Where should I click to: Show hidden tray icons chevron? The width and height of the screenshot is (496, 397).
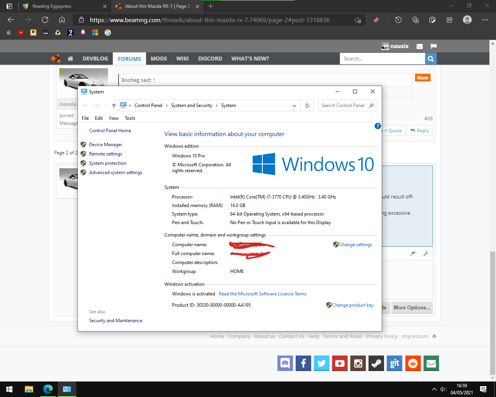[434, 389]
